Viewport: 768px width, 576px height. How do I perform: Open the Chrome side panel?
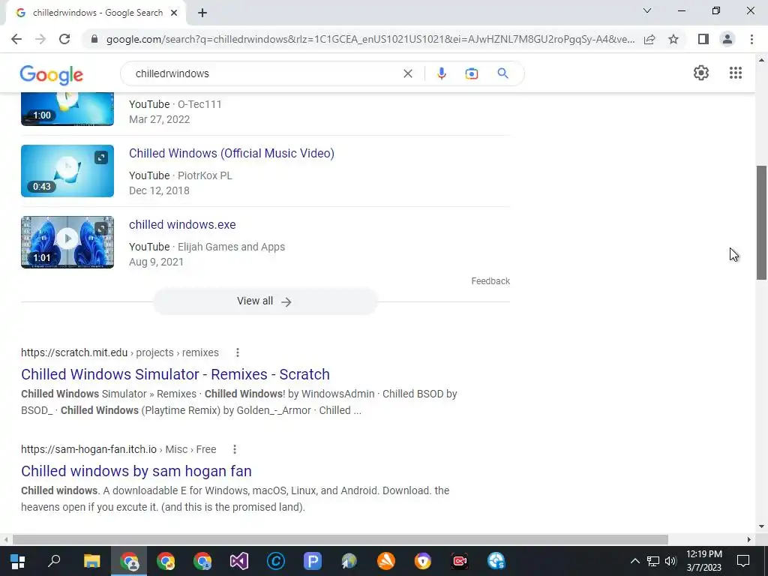tap(703, 39)
